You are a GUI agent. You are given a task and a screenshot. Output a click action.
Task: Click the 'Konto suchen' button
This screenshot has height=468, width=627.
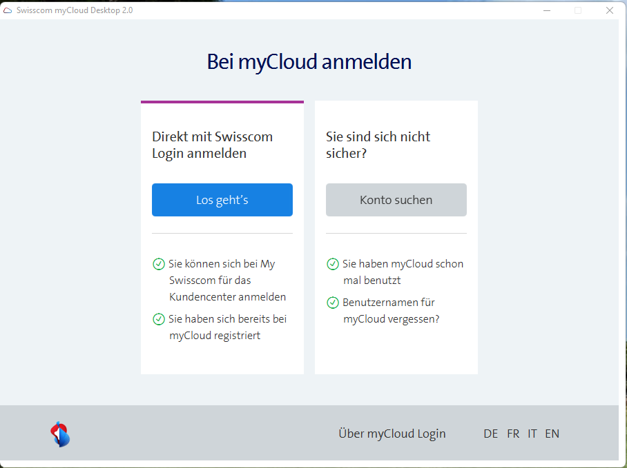[x=396, y=200]
